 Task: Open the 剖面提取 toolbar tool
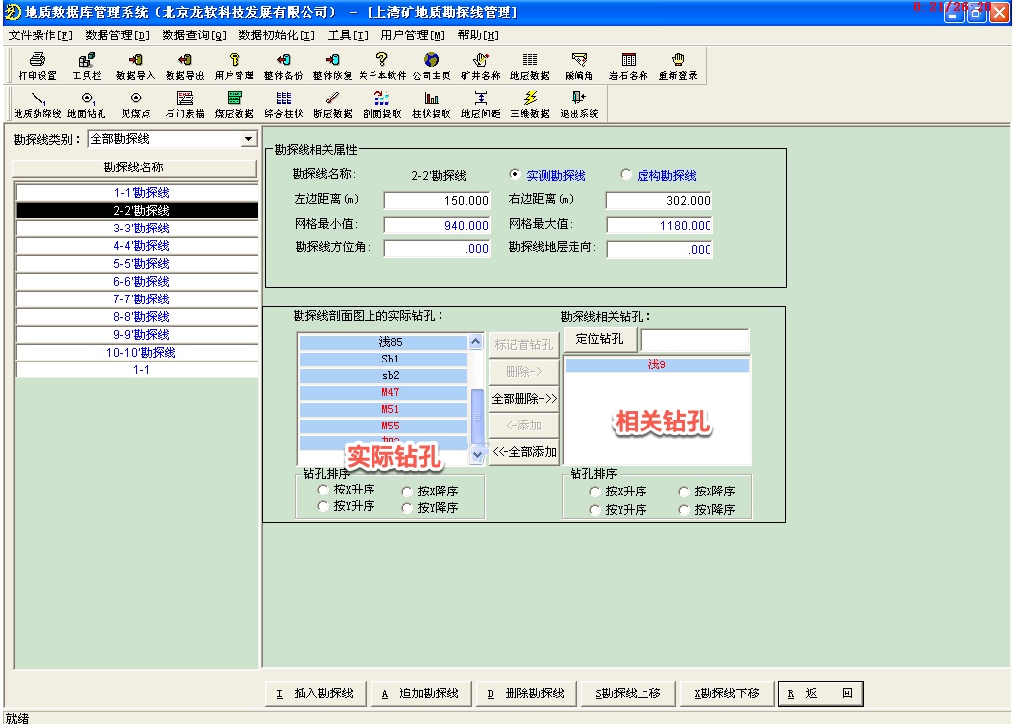click(381, 103)
